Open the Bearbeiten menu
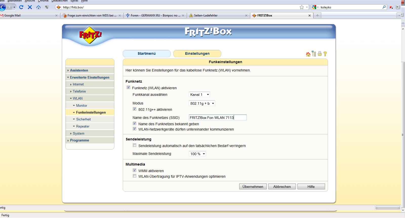This screenshot has width=405, height=218. point(14,1)
